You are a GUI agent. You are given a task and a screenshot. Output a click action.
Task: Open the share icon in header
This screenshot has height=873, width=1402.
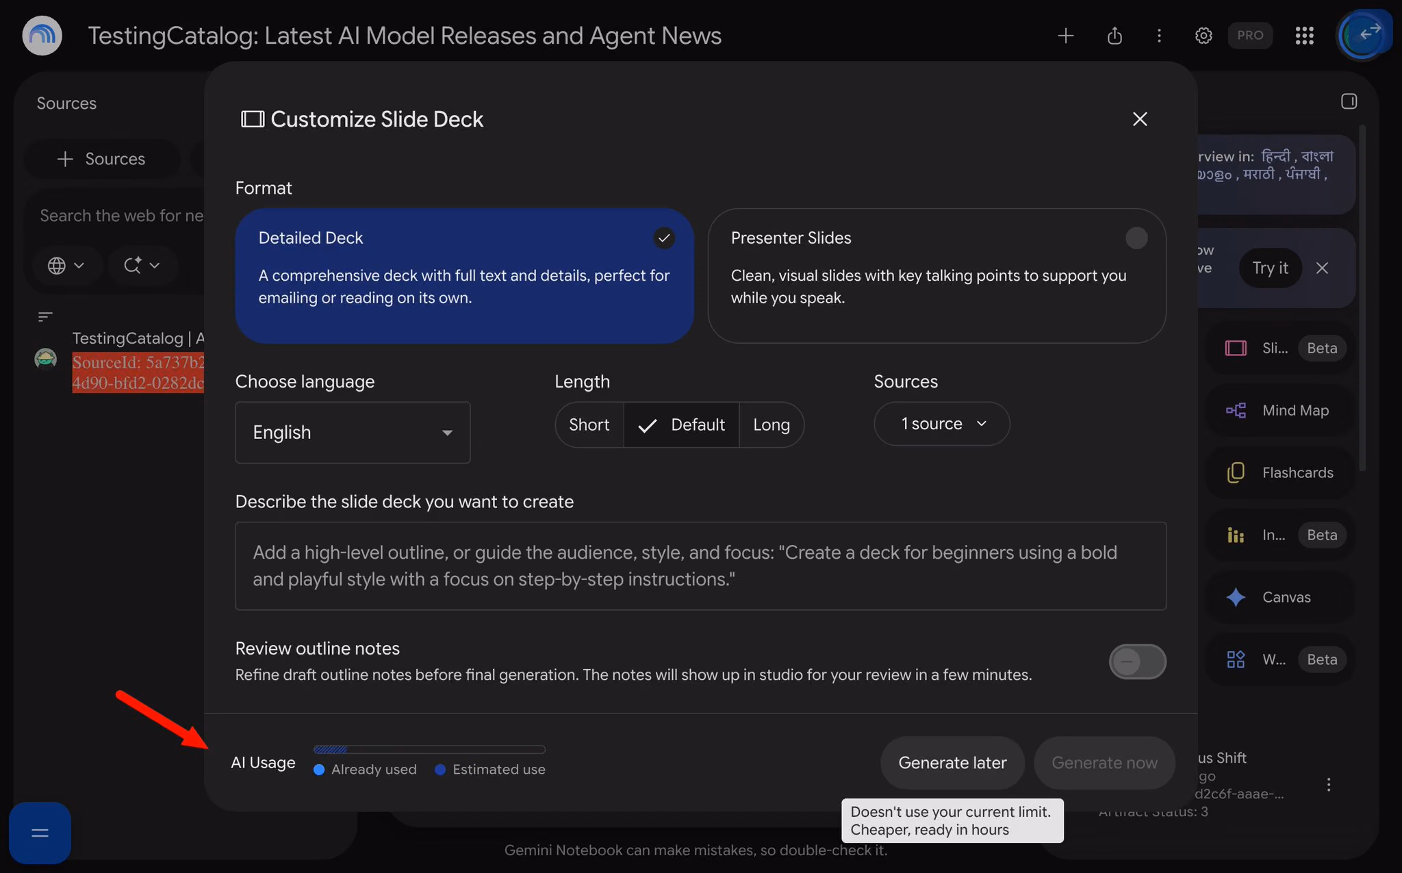point(1114,36)
